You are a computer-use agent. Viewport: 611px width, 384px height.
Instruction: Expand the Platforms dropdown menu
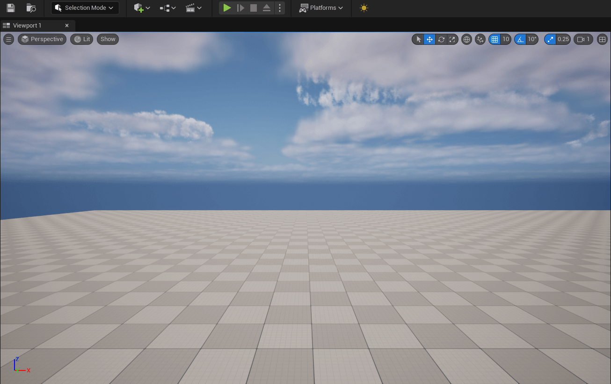pyautogui.click(x=321, y=8)
